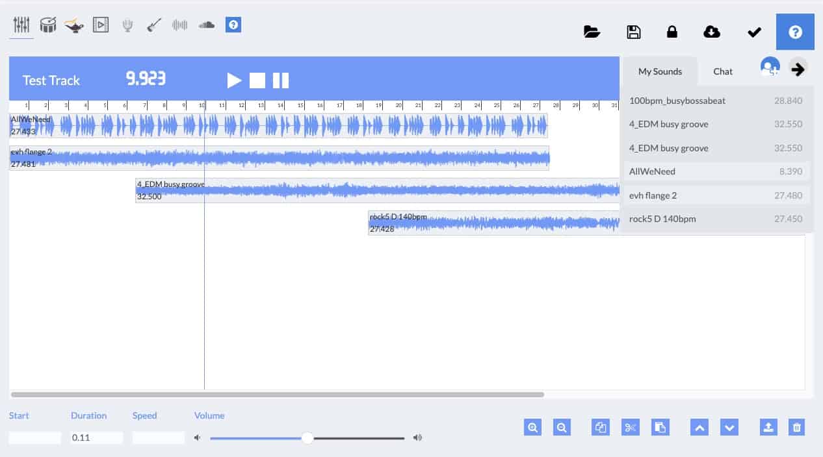Select the evh flange 2 sound entry
Image resolution: width=823 pixels, height=457 pixels.
click(x=653, y=195)
